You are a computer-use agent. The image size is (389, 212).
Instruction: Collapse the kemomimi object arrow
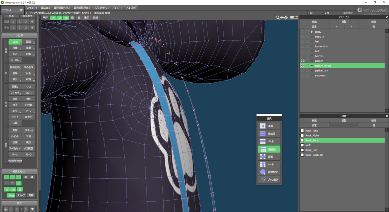[x=312, y=46]
